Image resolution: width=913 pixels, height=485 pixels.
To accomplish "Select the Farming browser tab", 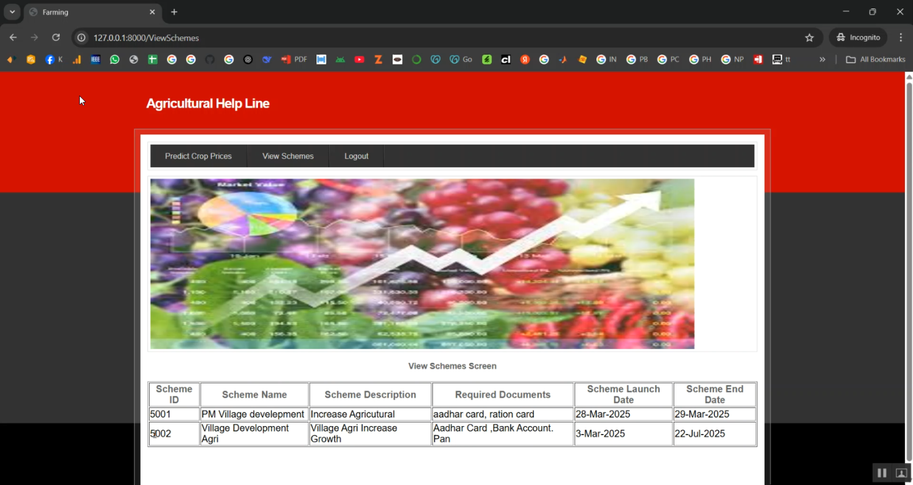I will pyautogui.click(x=92, y=12).
